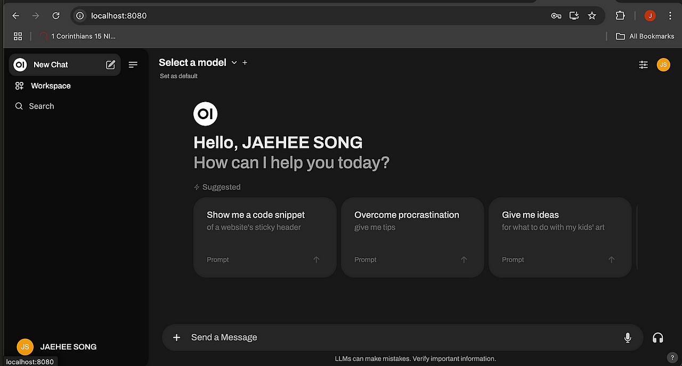Open the JS user avatar menu at top right
682x366 pixels.
[663, 65]
